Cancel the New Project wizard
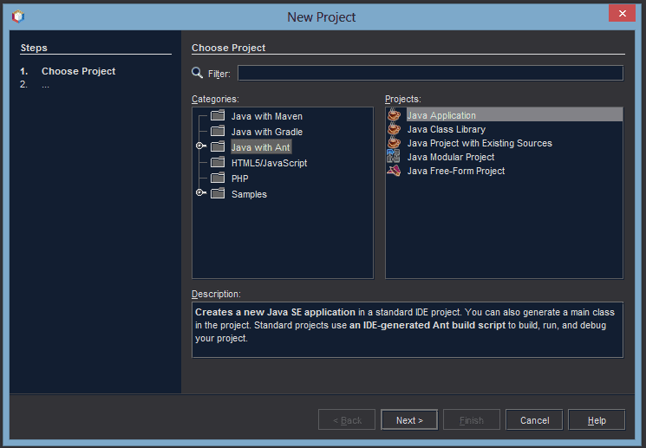646x448 pixels. pyautogui.click(x=534, y=419)
